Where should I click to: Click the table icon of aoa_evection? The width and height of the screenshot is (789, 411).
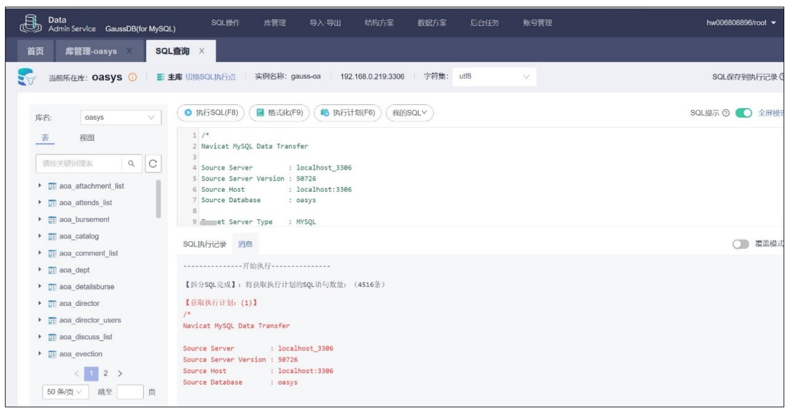[53, 354]
